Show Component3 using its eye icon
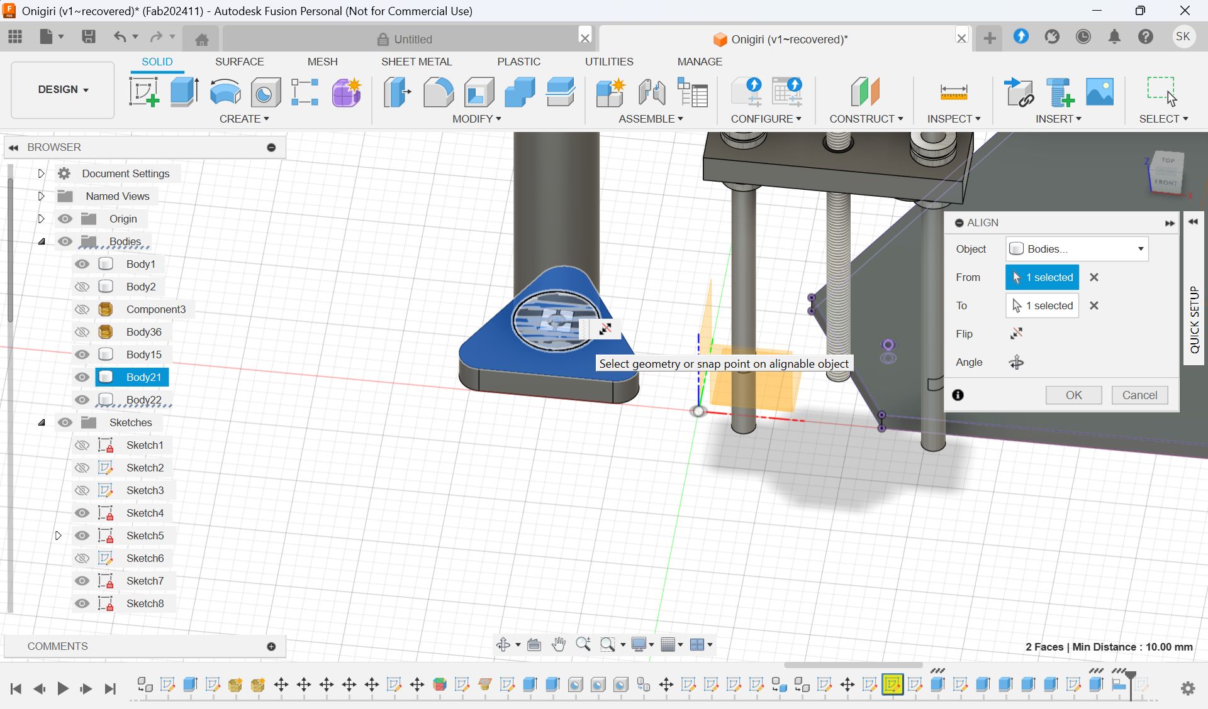Image resolution: width=1208 pixels, height=709 pixels. pos(82,309)
